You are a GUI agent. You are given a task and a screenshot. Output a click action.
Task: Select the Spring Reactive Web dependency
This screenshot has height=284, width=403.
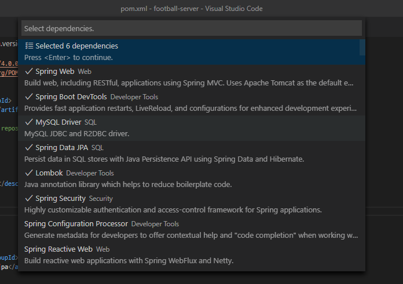click(x=192, y=255)
